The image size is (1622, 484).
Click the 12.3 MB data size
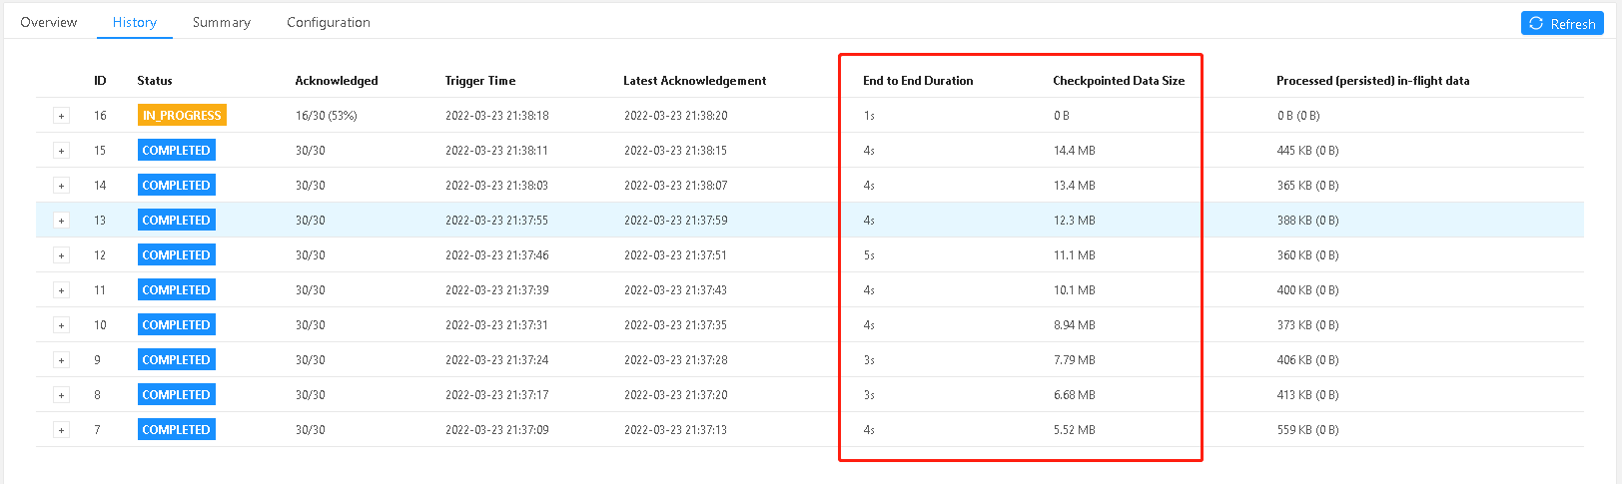point(1075,221)
